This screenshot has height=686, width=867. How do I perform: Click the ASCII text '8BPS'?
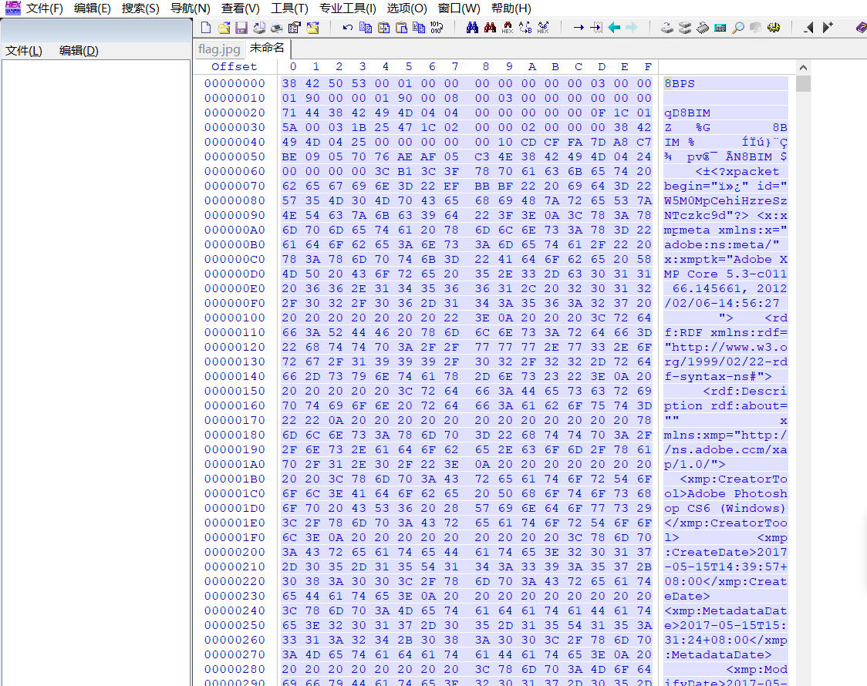tap(680, 83)
